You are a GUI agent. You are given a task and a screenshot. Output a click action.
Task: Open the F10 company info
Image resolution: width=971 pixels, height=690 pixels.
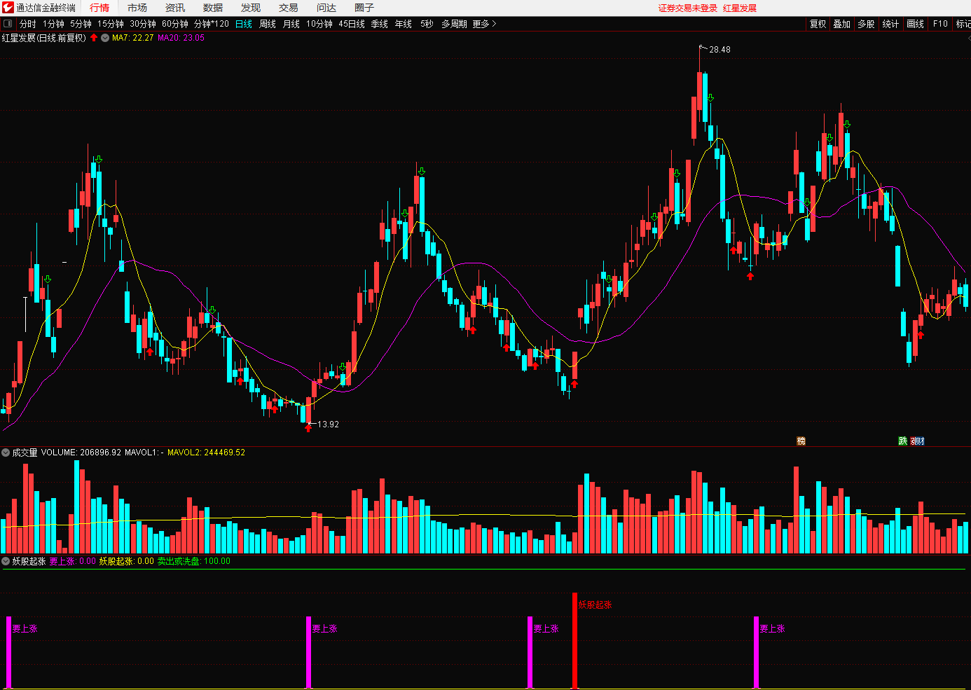click(x=940, y=24)
